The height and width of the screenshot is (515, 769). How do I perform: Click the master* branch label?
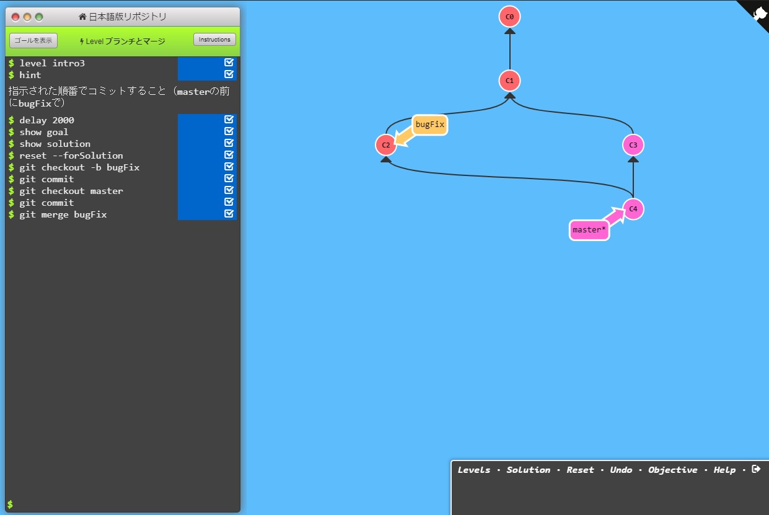589,230
